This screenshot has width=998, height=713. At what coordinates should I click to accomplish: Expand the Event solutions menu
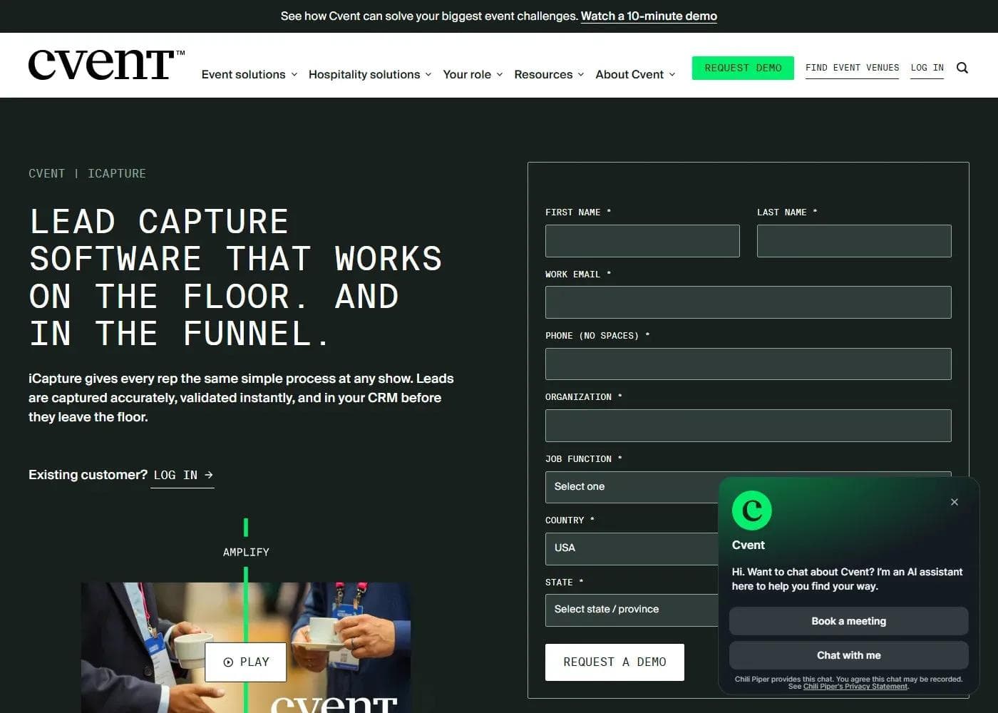249,74
